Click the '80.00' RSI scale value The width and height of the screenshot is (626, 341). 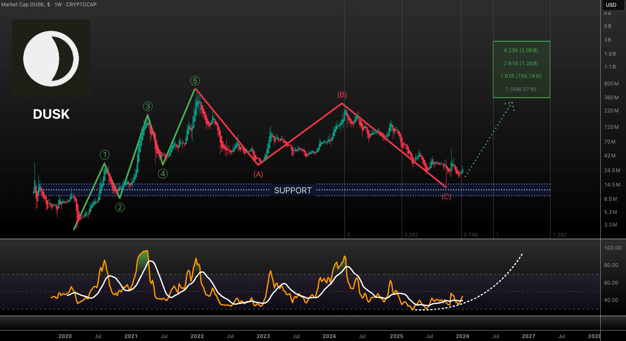pos(612,265)
